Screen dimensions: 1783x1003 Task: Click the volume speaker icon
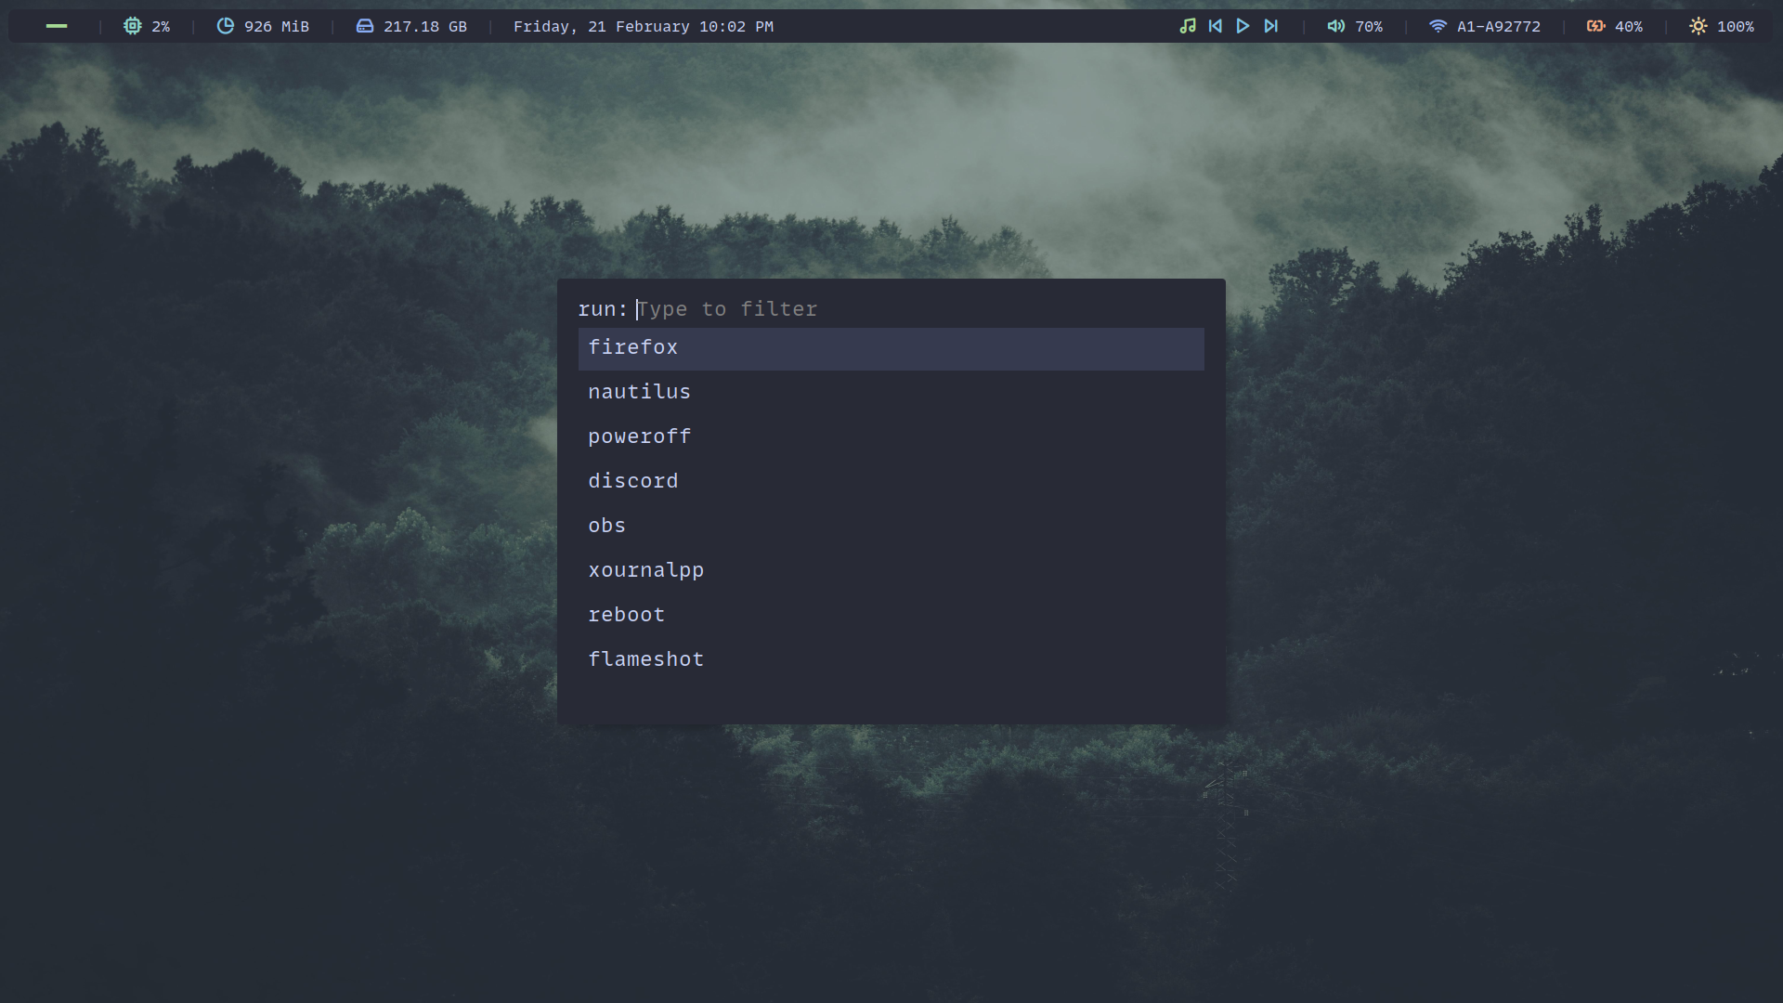[x=1335, y=26]
